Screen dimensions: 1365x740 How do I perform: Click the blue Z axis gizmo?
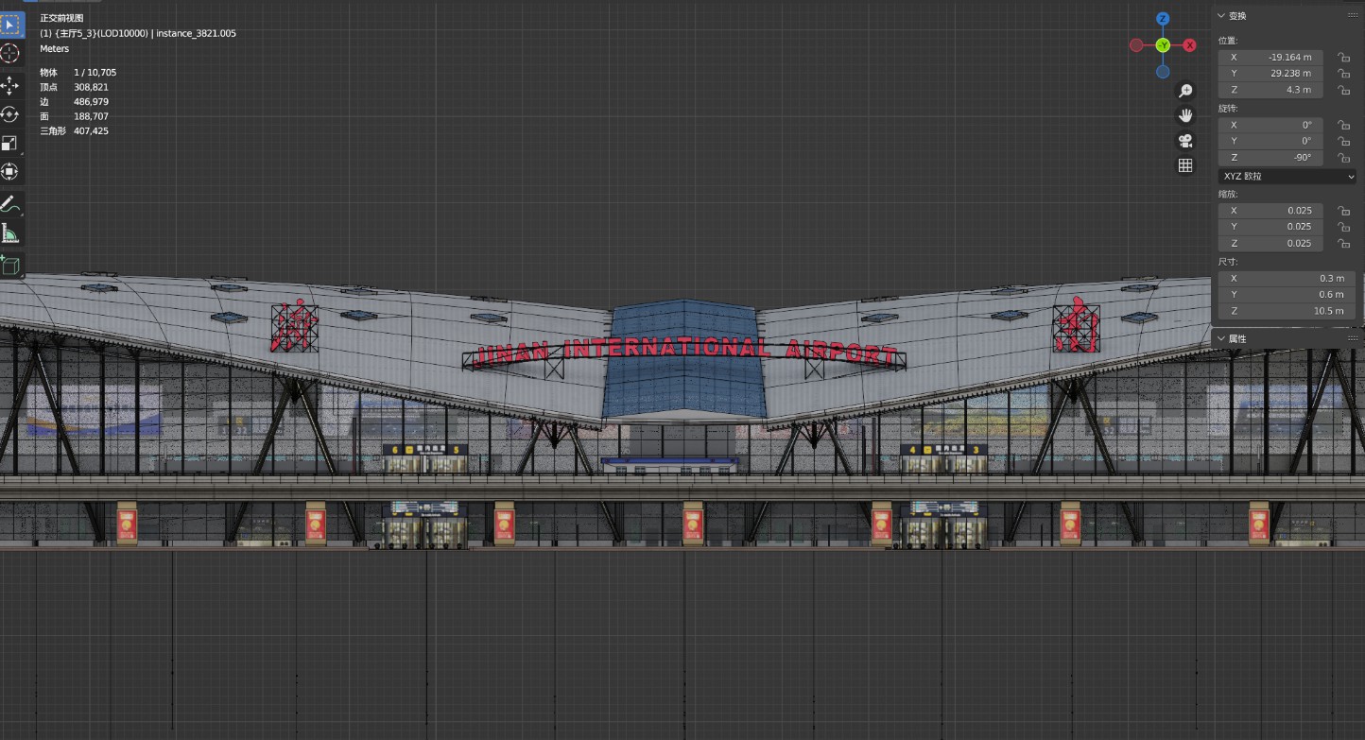tap(1163, 19)
